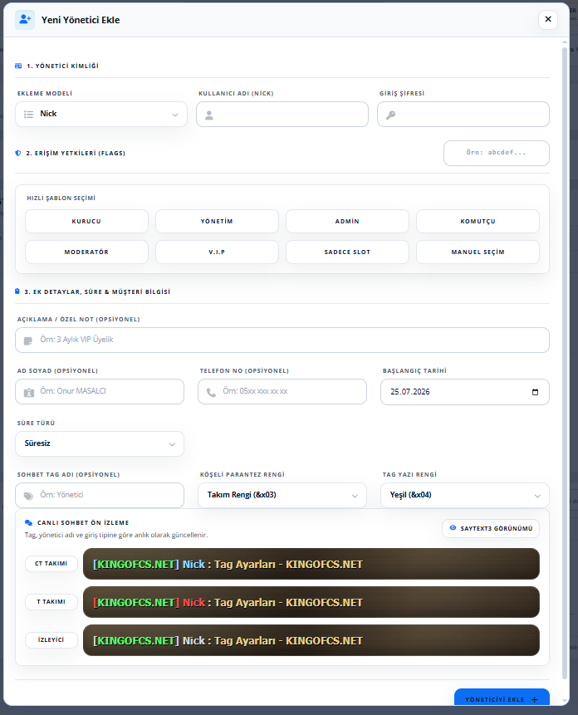The image size is (578, 715).
Task: Open the calendar picker for Başlangıç Tarihi
Action: click(535, 392)
